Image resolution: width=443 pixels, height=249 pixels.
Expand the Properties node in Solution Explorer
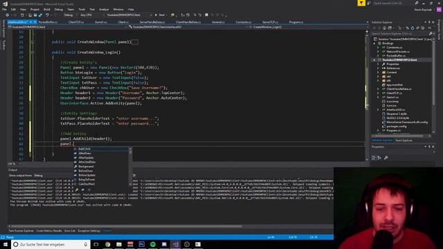(x=378, y=64)
